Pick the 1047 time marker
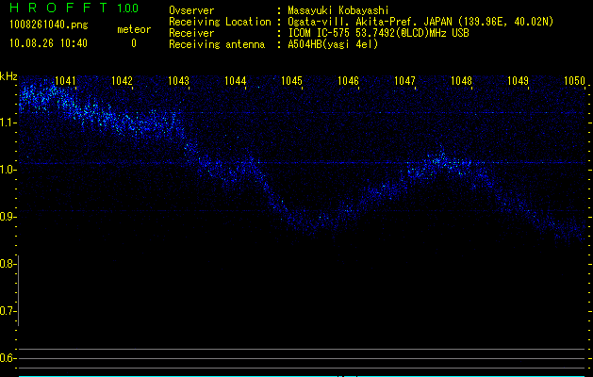 (x=405, y=81)
